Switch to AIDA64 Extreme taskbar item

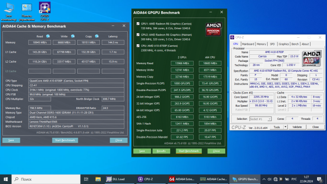click(182, 179)
